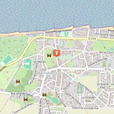This screenshot has height=114, width=114.
Task: Select the castle icon above Chemin dit de Reviers
Action: 26,99
